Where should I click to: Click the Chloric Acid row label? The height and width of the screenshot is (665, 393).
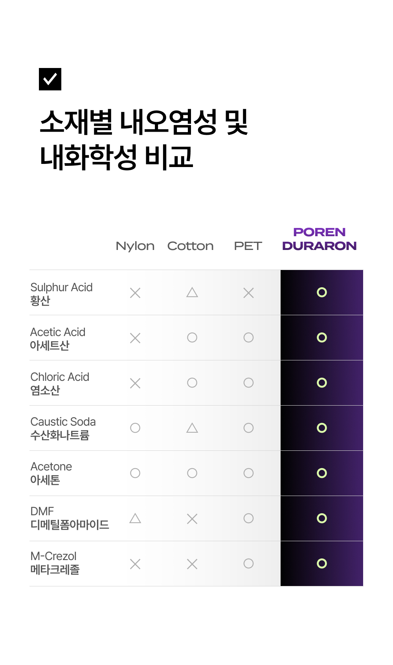click(x=60, y=383)
